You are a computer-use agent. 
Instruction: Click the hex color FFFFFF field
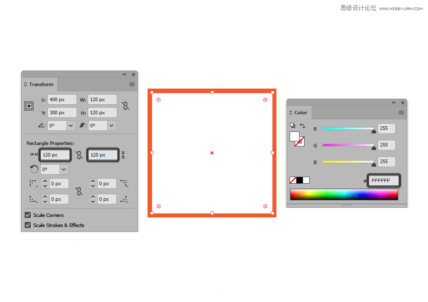[x=384, y=181]
